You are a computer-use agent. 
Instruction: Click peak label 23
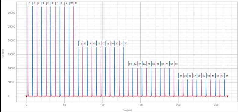(x=131, y=64)
